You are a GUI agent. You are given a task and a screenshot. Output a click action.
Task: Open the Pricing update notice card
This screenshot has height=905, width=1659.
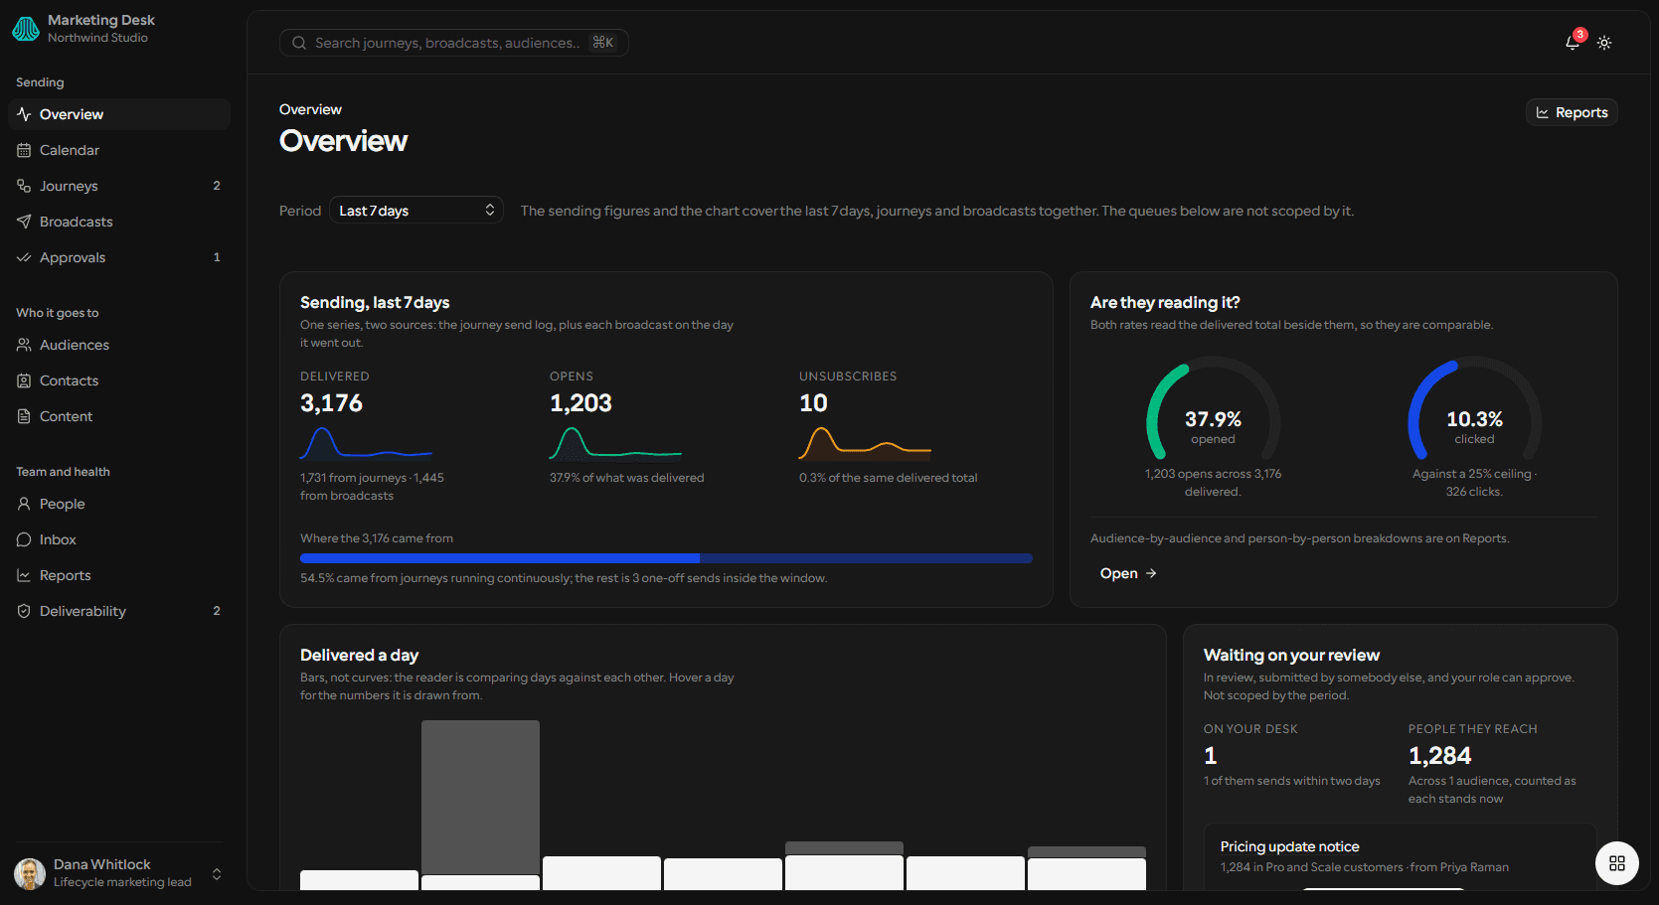pyautogui.click(x=1400, y=856)
